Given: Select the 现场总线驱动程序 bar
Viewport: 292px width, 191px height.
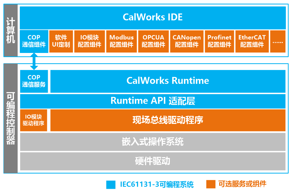Looking at the screenshot, I should [168, 120].
